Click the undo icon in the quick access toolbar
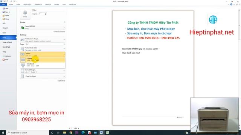241x135 pixels. pos(7,1)
